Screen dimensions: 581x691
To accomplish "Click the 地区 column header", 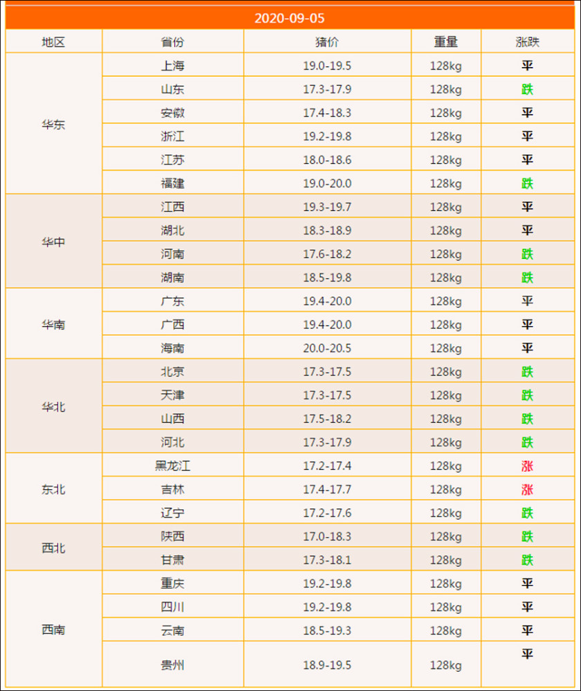I will 53,41.
